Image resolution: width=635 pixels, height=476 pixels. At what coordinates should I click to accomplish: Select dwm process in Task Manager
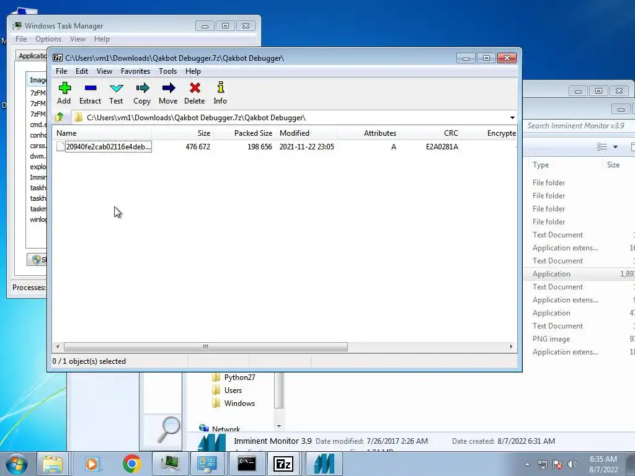(38, 156)
